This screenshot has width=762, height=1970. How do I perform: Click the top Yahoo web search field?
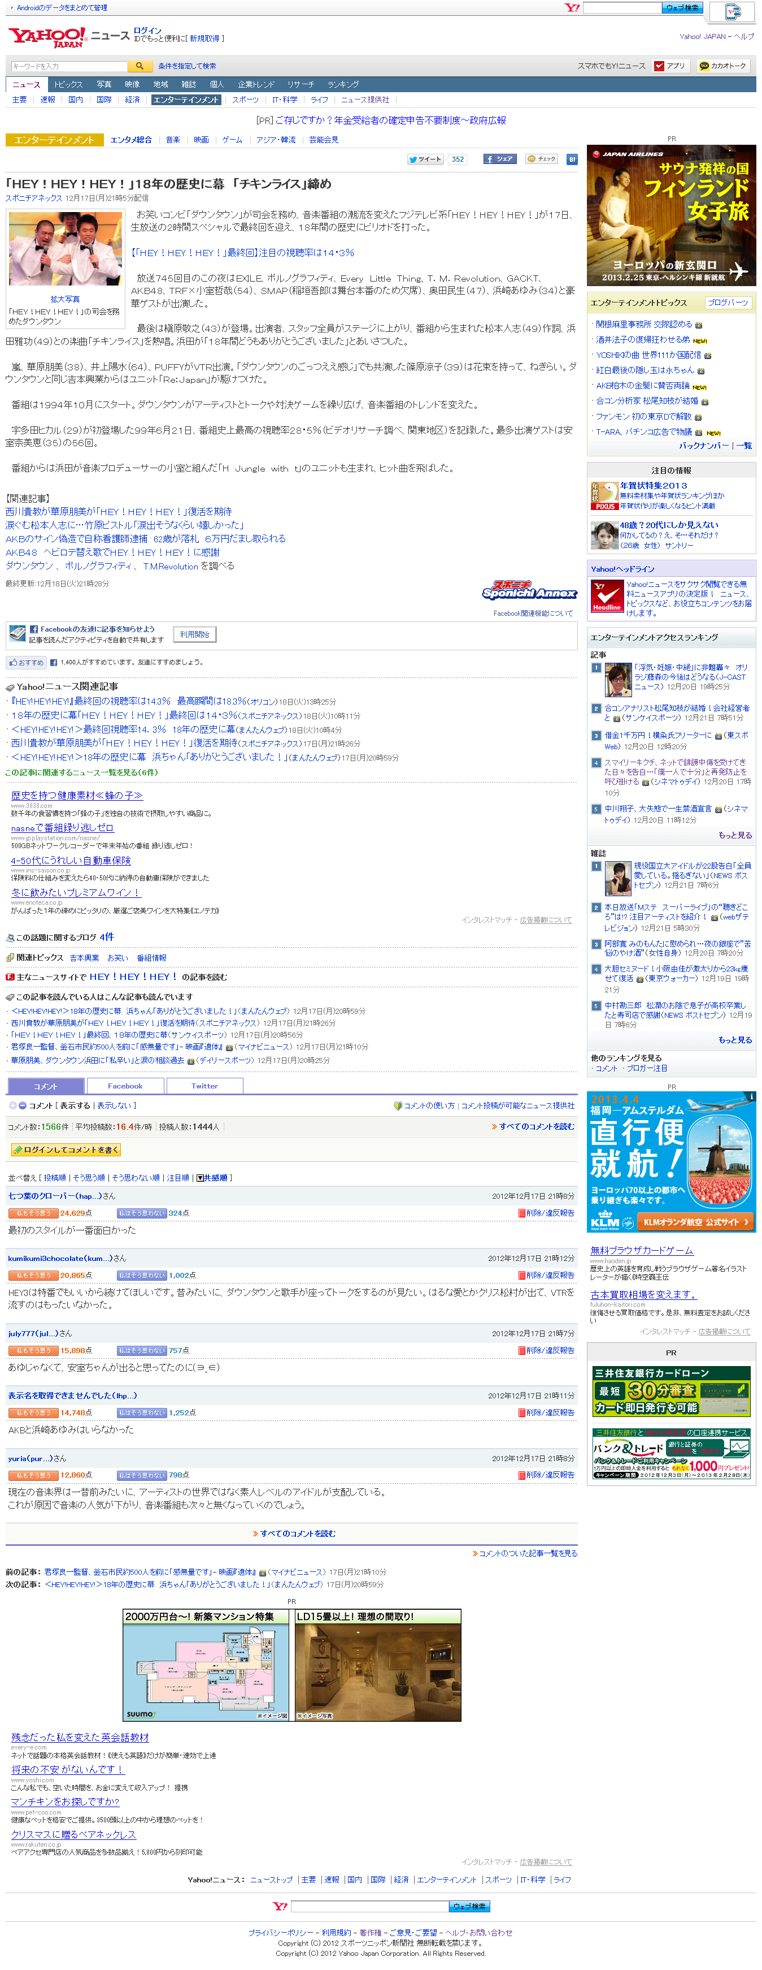(x=621, y=8)
